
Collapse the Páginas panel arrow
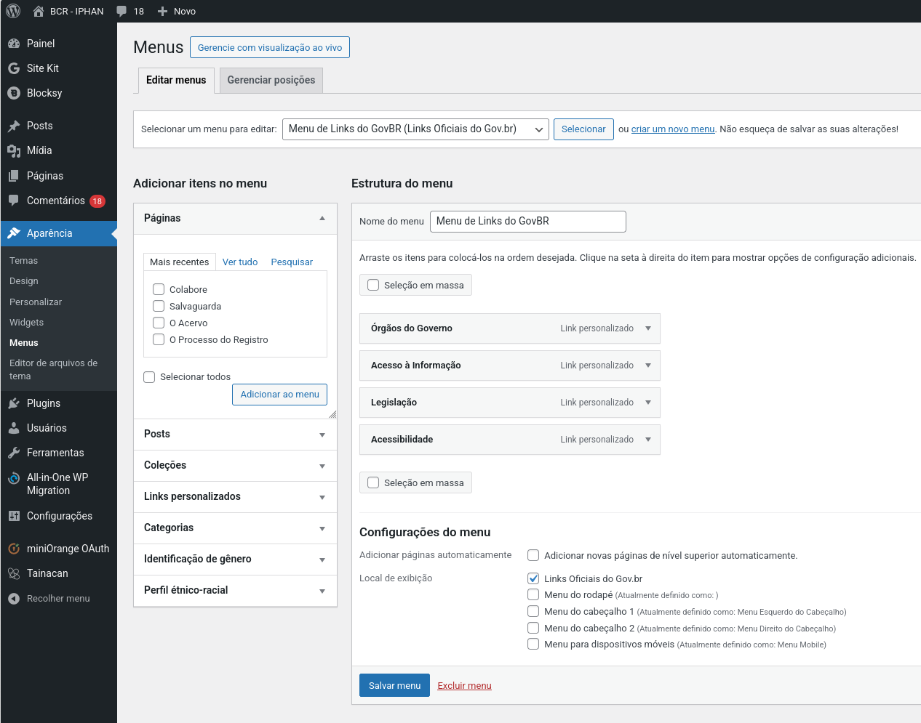click(x=322, y=218)
